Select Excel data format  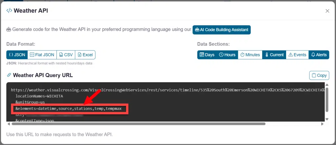coord(85,55)
